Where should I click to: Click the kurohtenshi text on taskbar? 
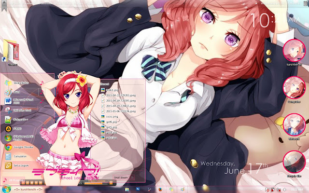tap(28, 190)
